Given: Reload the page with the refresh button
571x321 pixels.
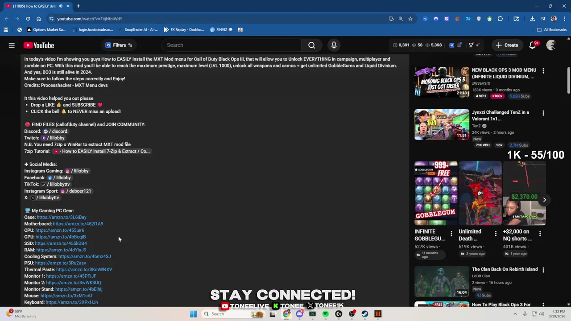Looking at the screenshot, I should 28,19.
